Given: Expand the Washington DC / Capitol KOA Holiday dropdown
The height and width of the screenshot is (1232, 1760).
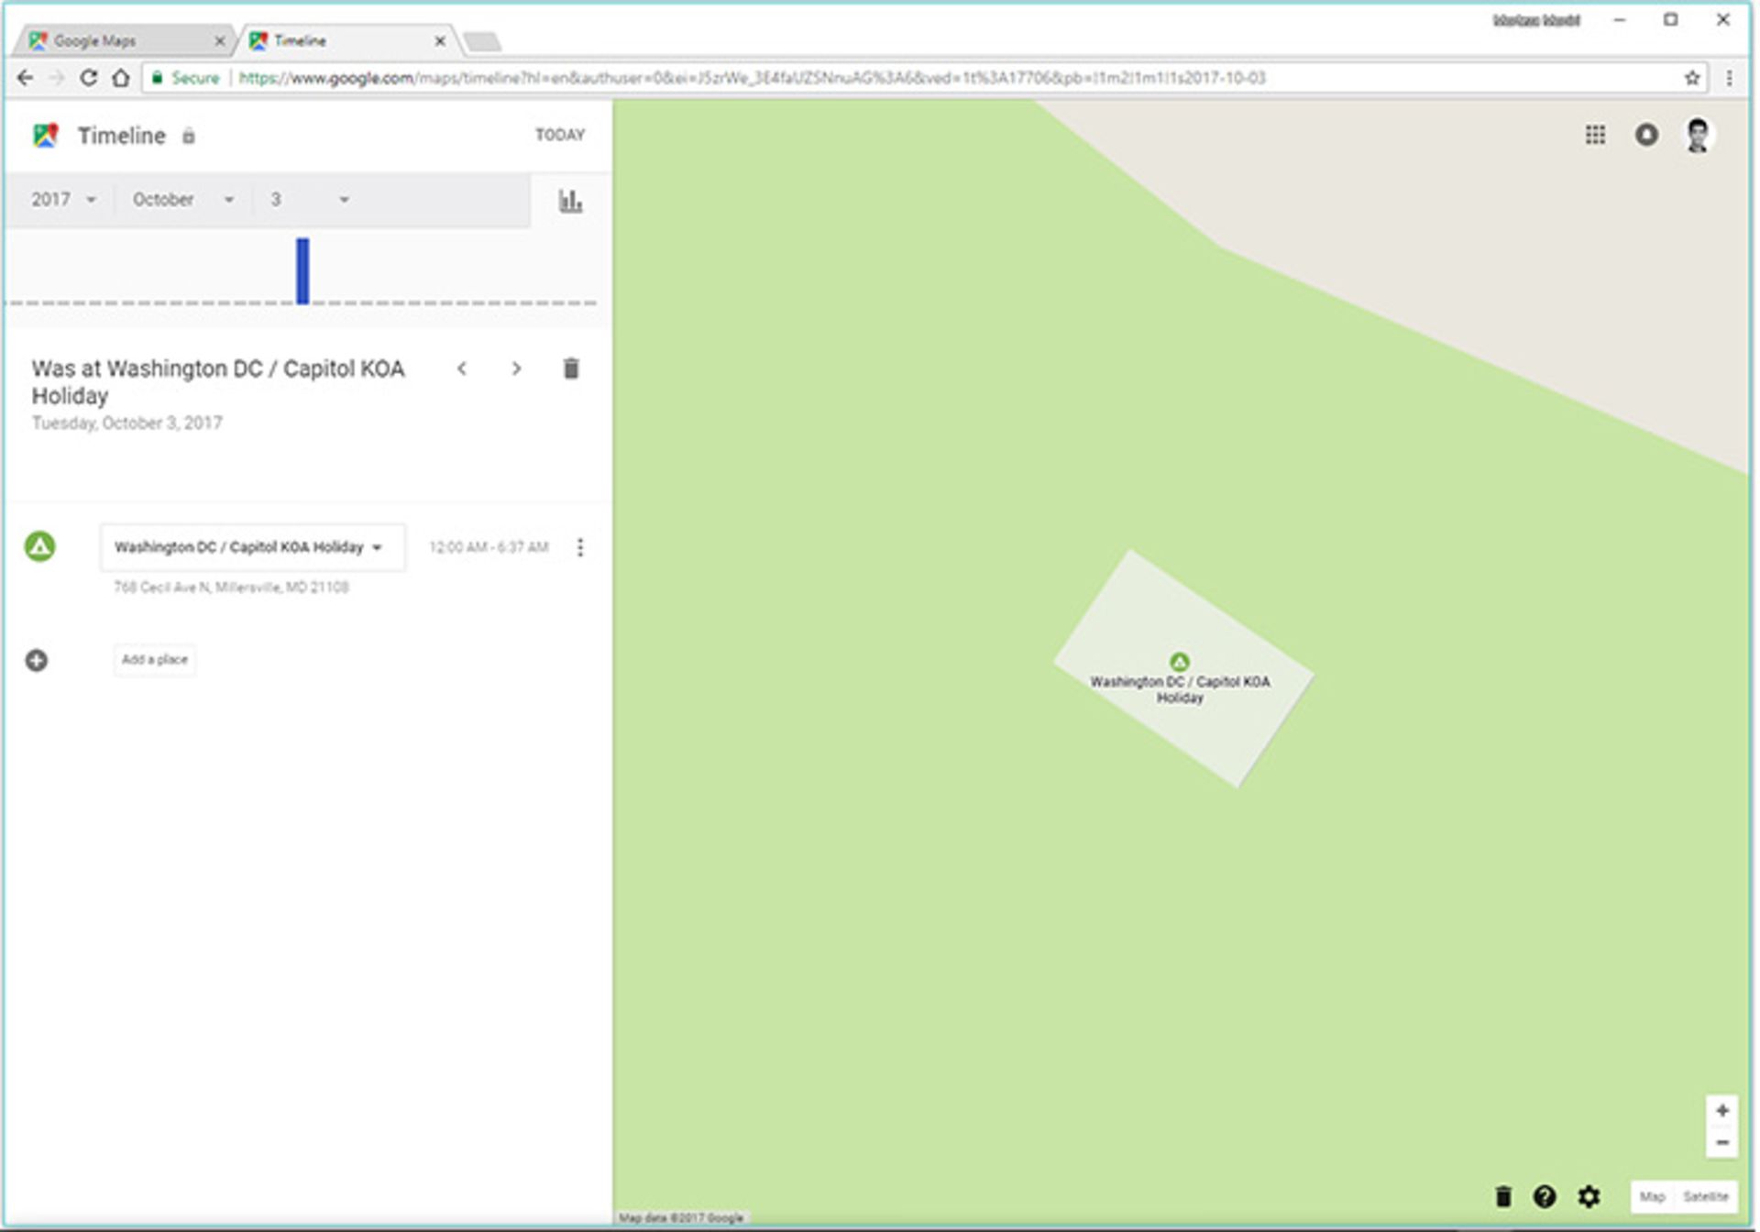Looking at the screenshot, I should pyautogui.click(x=252, y=547).
